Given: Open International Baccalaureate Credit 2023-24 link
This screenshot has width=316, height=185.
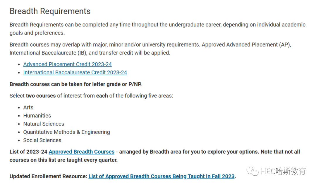Looking at the screenshot, I should 75,73.
